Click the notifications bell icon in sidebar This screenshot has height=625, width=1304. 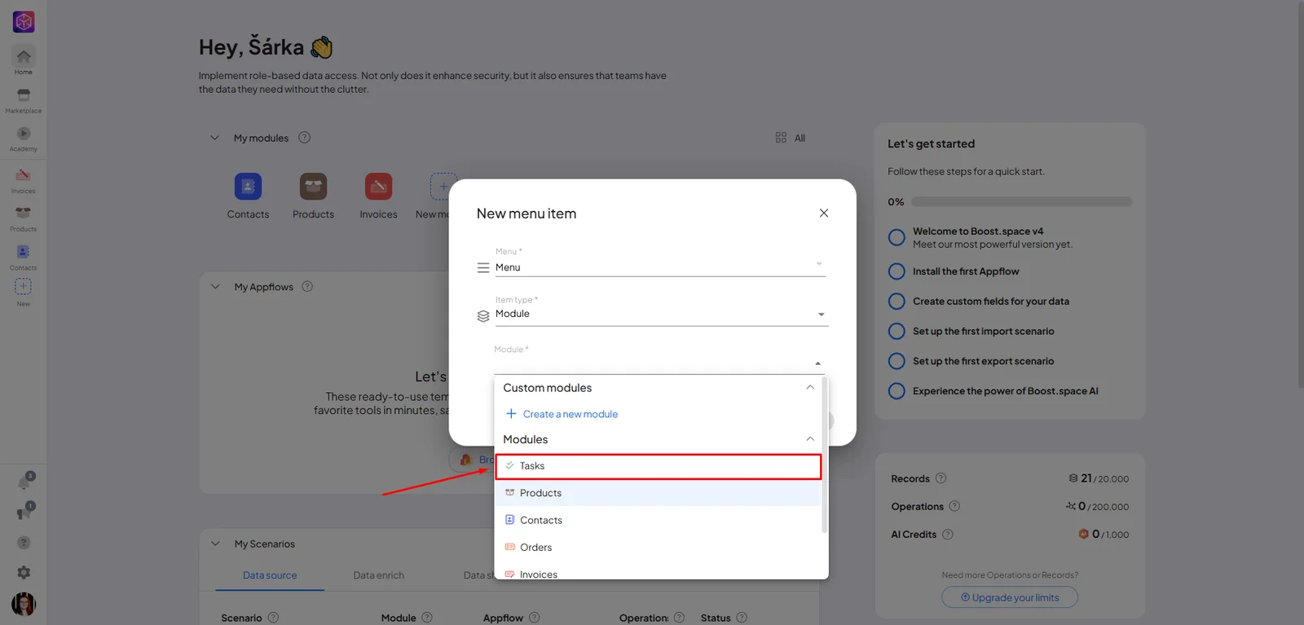click(24, 482)
